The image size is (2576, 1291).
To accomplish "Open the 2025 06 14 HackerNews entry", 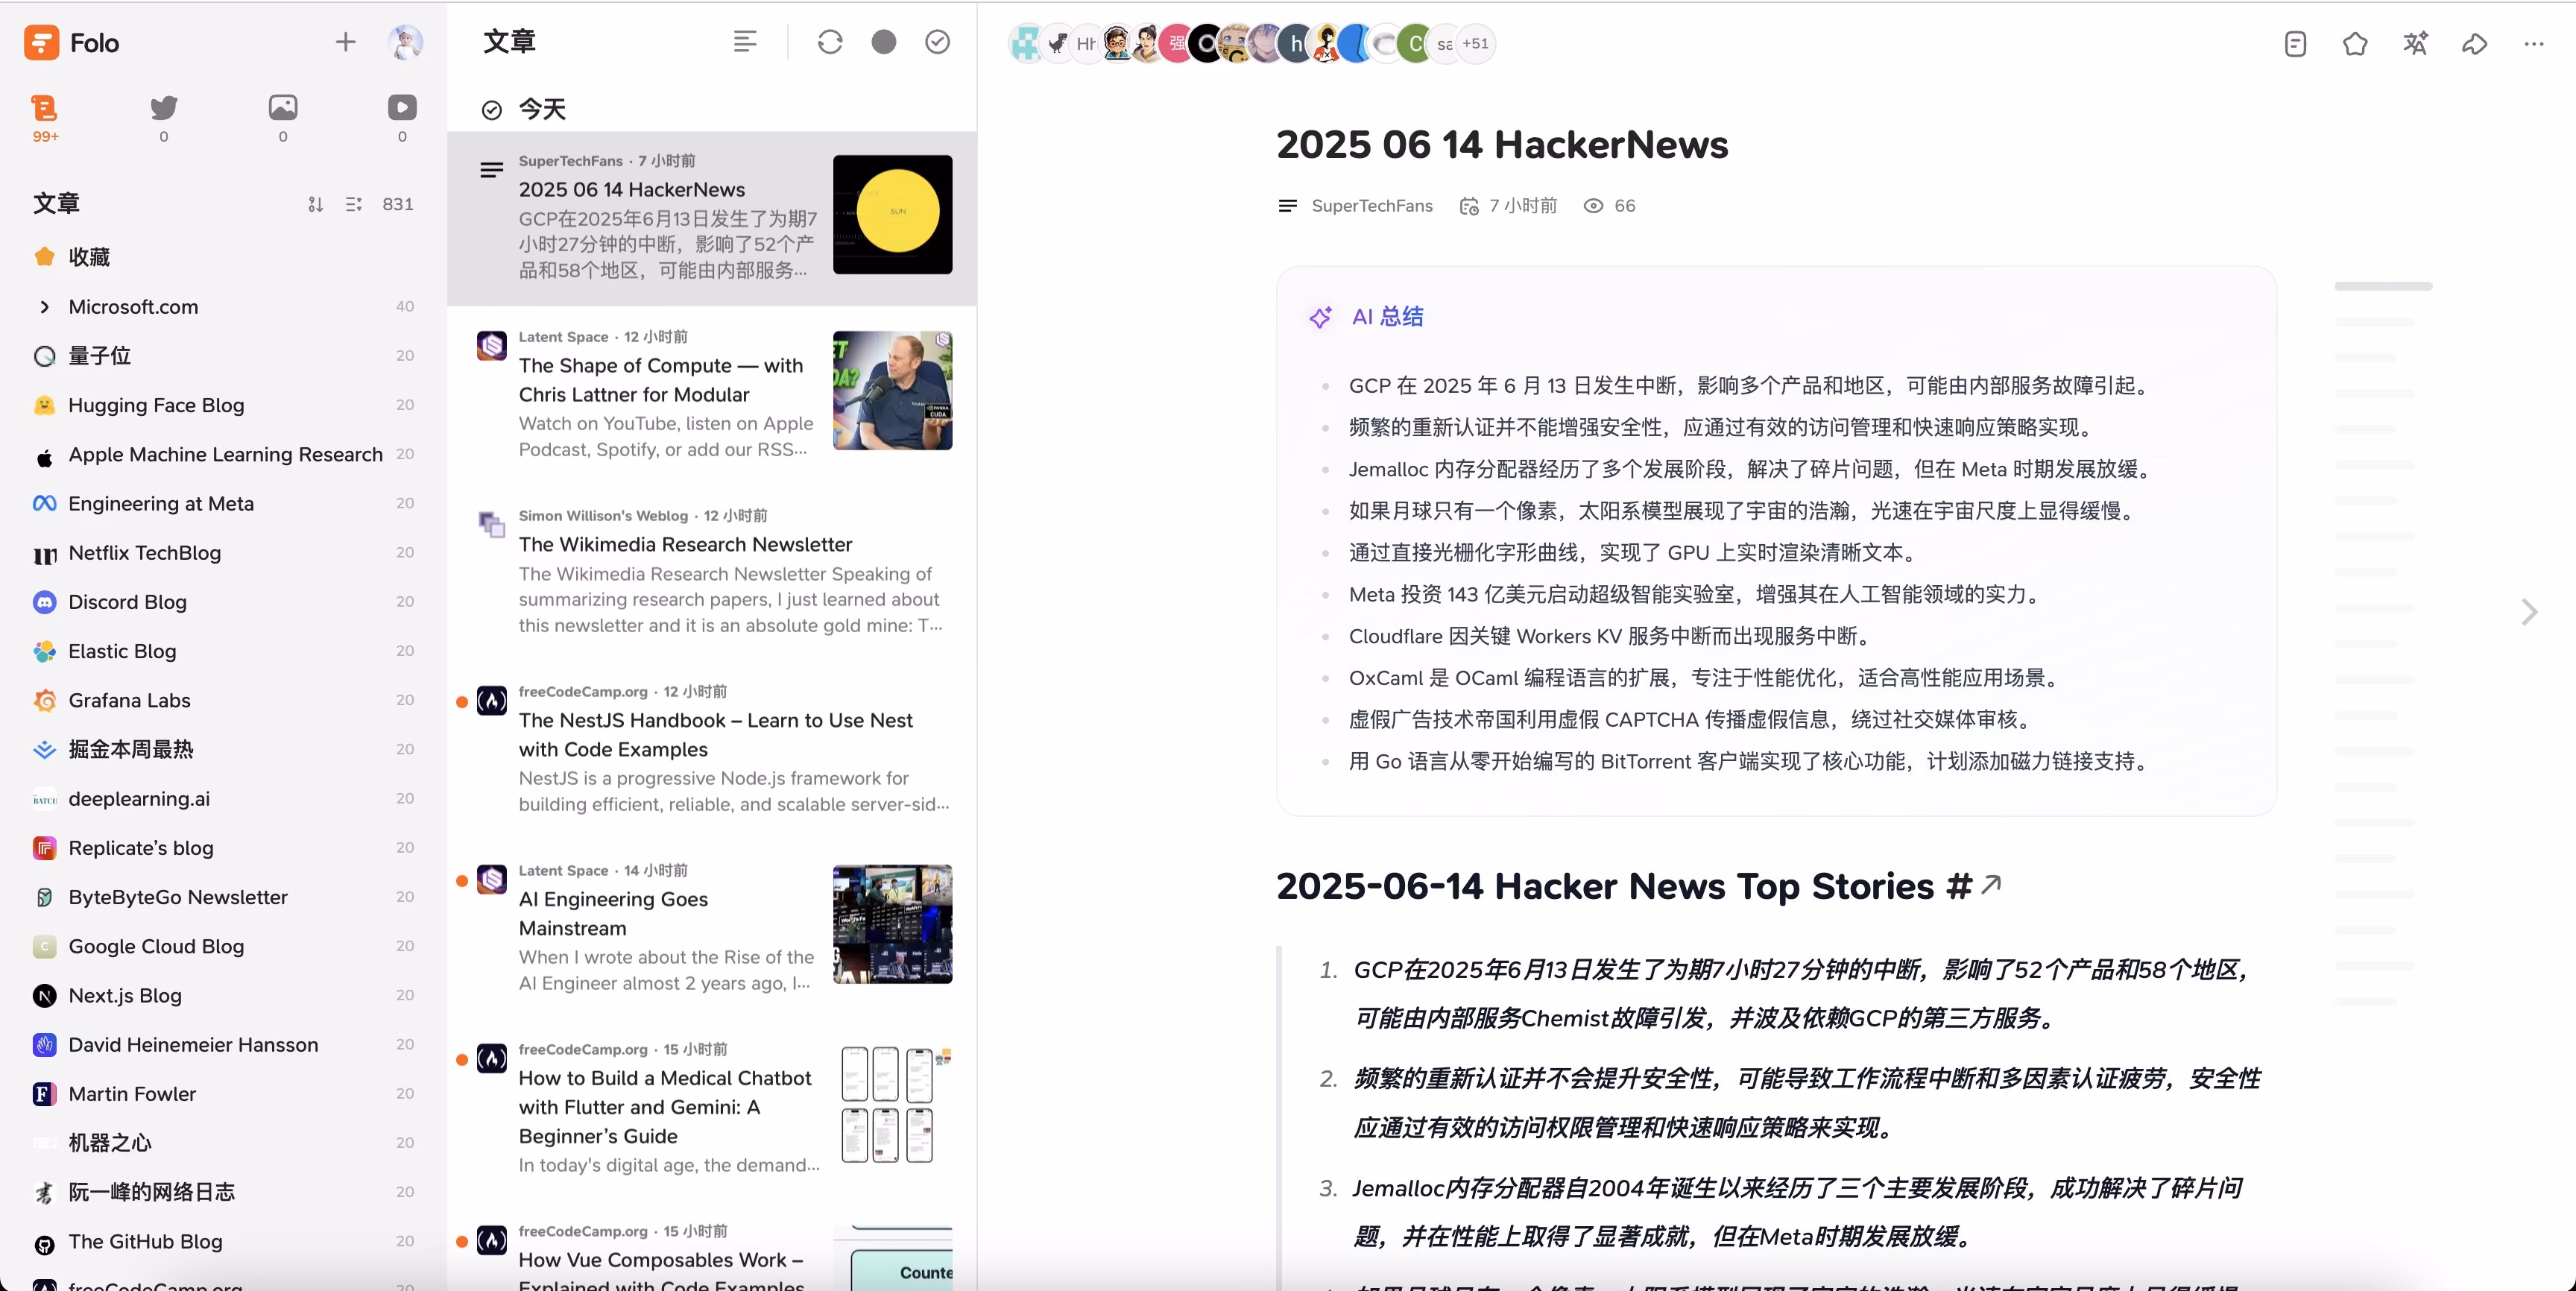I will point(712,218).
